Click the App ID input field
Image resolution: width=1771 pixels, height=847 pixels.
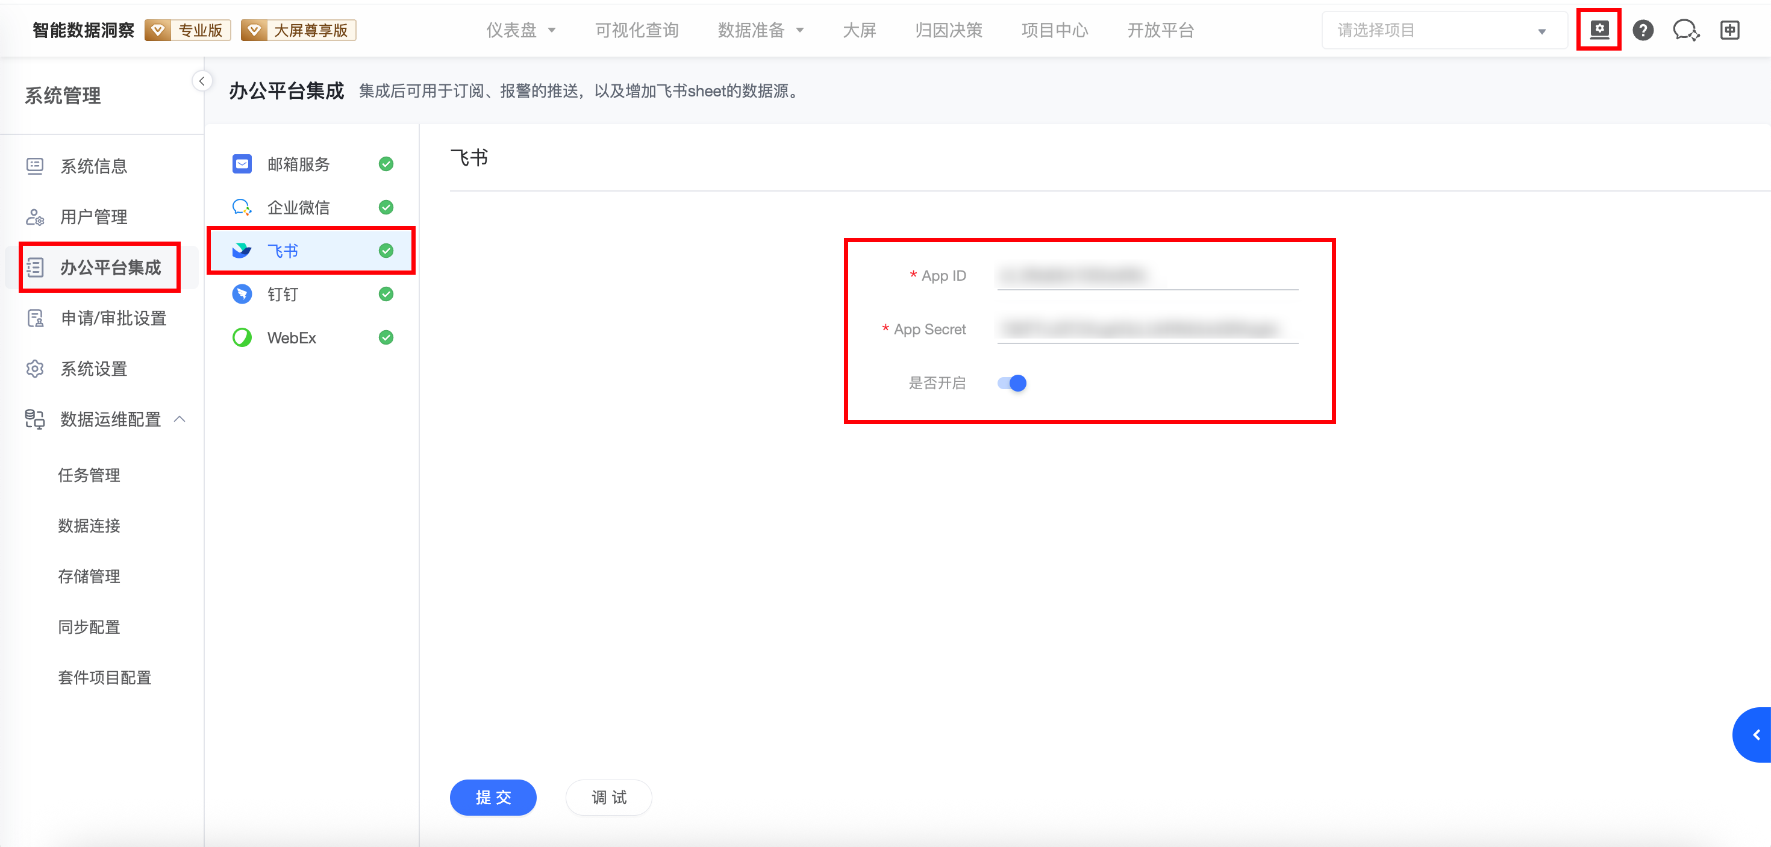[1147, 276]
